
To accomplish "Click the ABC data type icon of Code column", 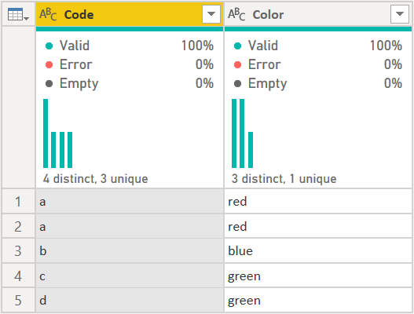I will (x=48, y=14).
